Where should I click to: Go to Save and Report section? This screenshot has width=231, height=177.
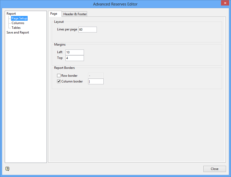click(18, 32)
